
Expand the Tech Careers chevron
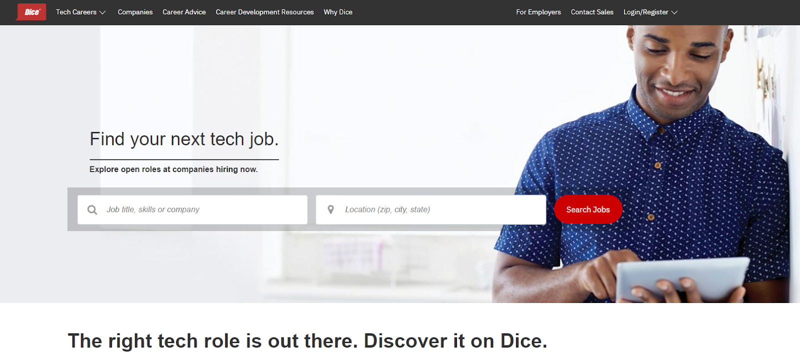click(x=102, y=12)
